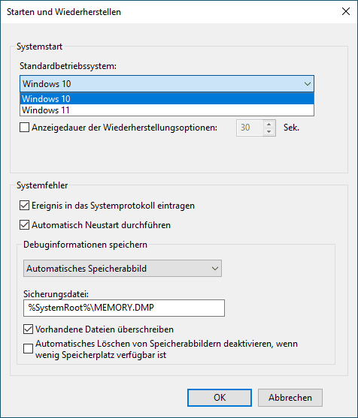The width and height of the screenshot is (358, 418).
Task: Click the 30 seconds number field
Action: [x=250, y=128]
